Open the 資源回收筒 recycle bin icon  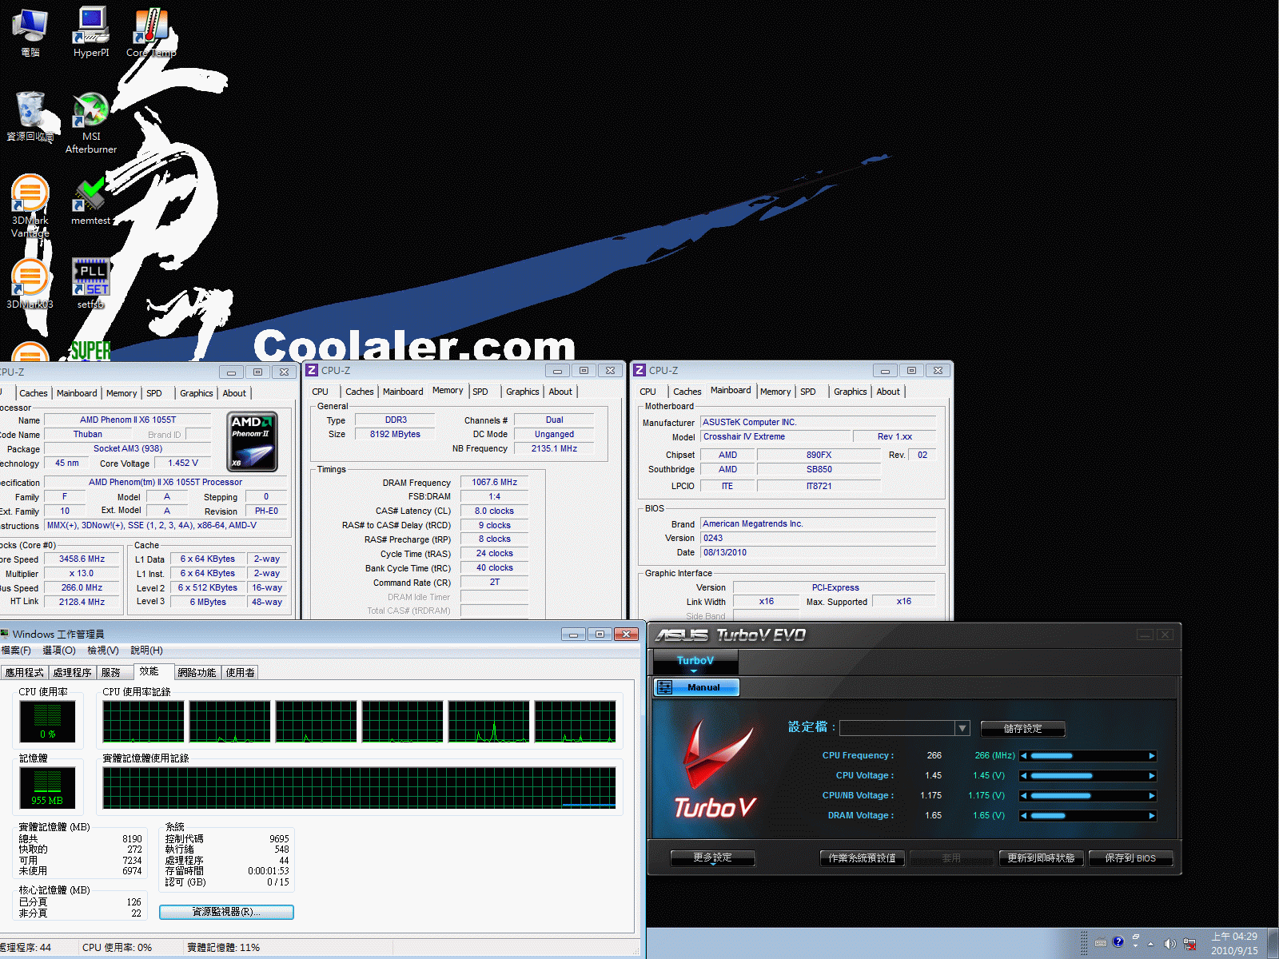(x=30, y=117)
